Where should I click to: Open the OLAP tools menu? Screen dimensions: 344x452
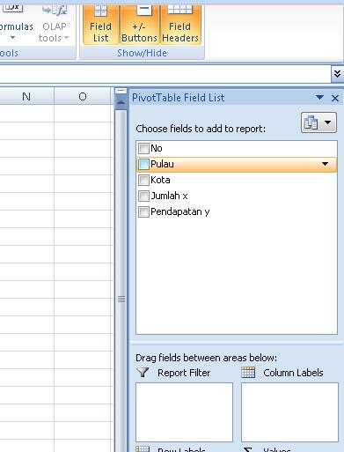pyautogui.click(x=54, y=25)
